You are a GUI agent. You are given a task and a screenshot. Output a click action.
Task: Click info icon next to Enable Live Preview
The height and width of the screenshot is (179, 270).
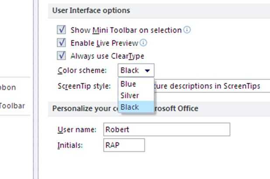[x=143, y=43]
